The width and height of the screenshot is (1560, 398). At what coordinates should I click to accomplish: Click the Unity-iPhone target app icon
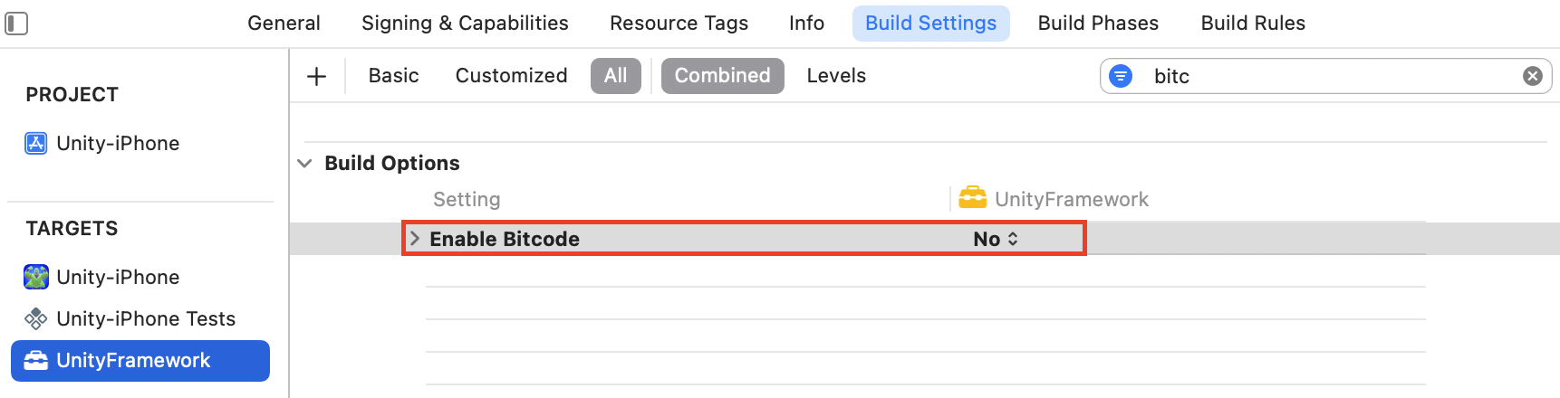(x=36, y=277)
